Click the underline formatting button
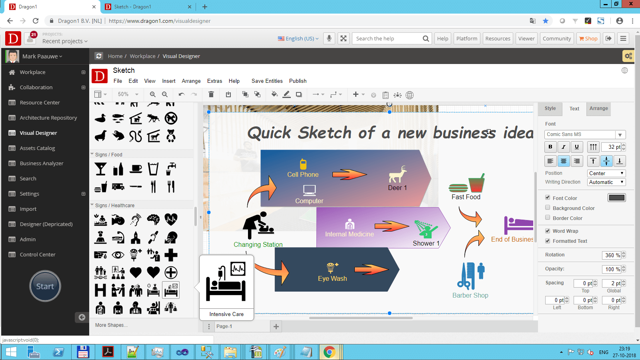640x360 pixels. [x=577, y=147]
